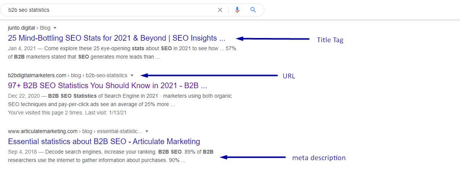This screenshot has height=173, width=460.
Task: Click the junto.digital breadcrumb URL
Action: (x=29, y=28)
